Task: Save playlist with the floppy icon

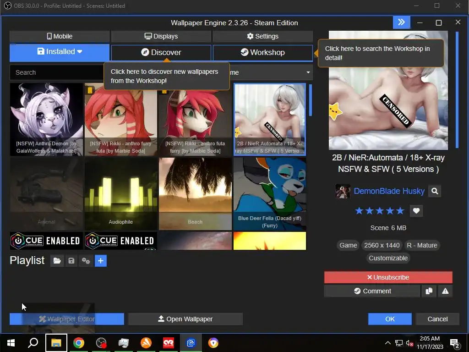Action: point(71,261)
